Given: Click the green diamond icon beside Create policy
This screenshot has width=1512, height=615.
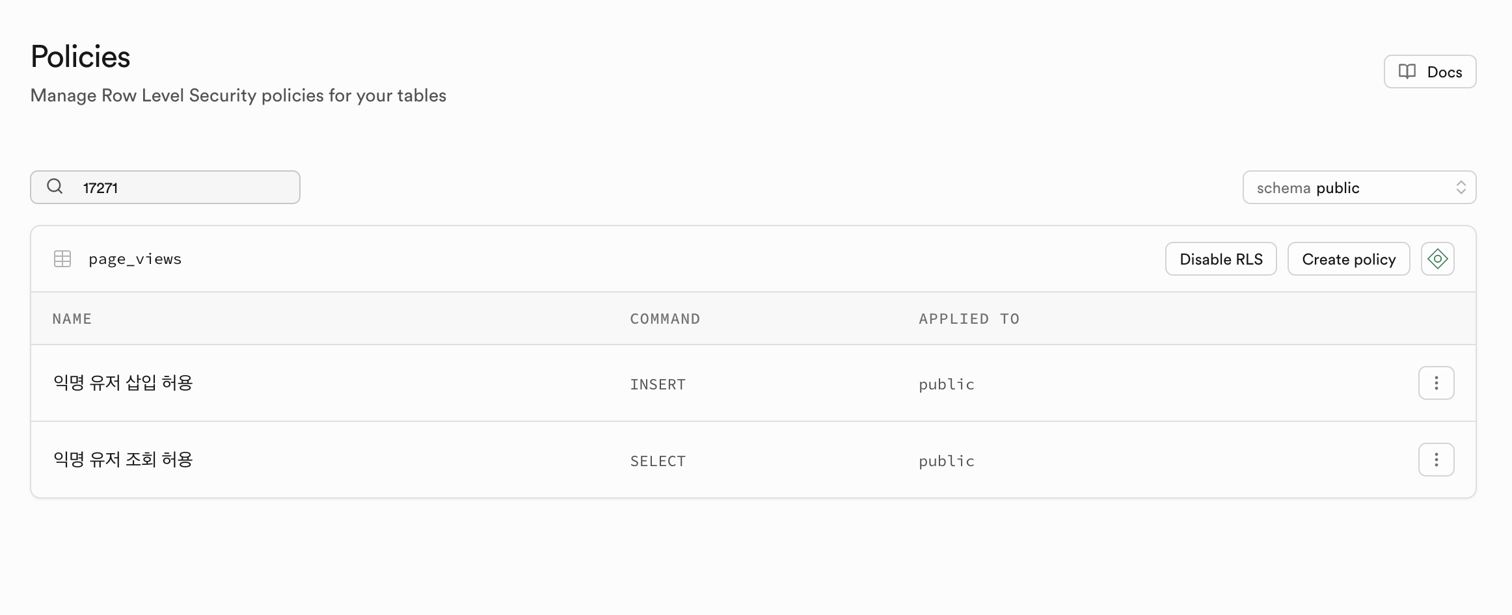Looking at the screenshot, I should tap(1437, 259).
